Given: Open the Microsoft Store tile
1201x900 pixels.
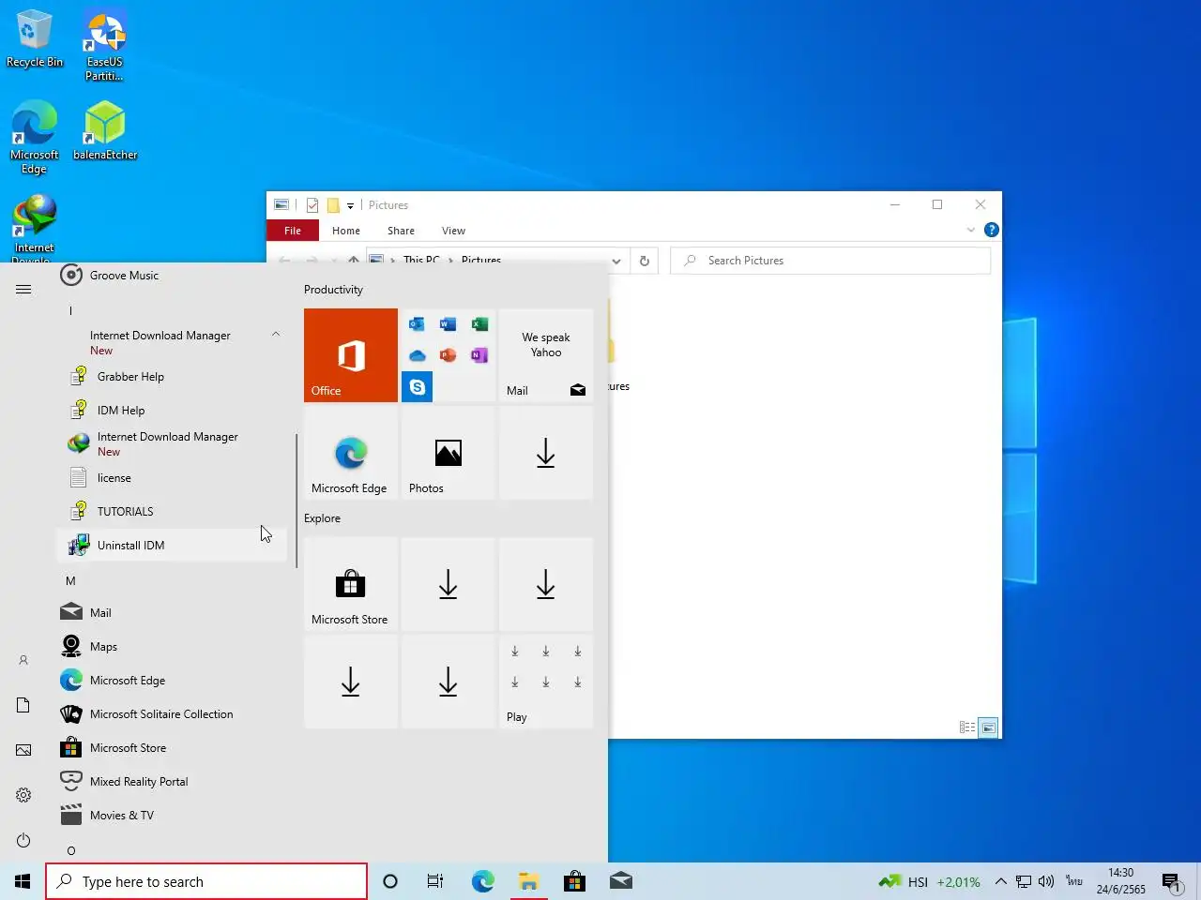Looking at the screenshot, I should coord(351,584).
